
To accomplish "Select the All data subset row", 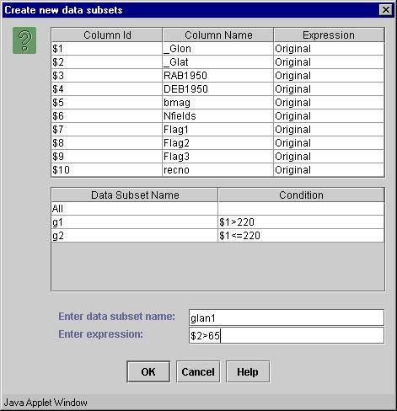I will [218, 209].
